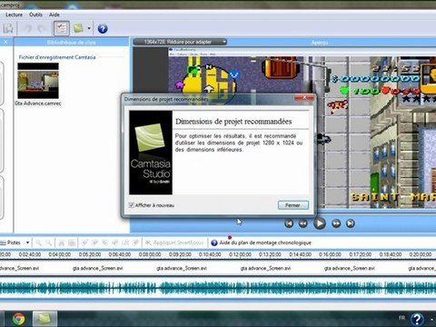Click the 0:08:00;00 mark on timeline ruler
436x327 pixels.
coord(150,254)
